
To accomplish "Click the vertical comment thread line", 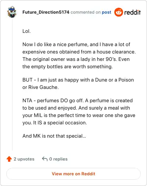I will click(x=12, y=84).
